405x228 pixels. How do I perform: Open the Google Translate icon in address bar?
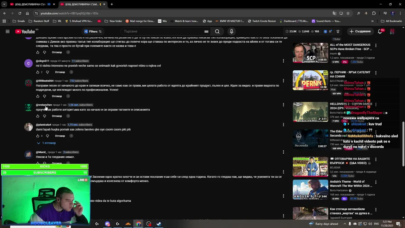pos(334,13)
